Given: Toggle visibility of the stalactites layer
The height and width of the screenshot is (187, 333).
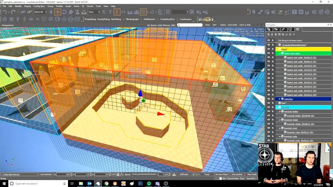Looking at the screenshot, I should coord(269,99).
